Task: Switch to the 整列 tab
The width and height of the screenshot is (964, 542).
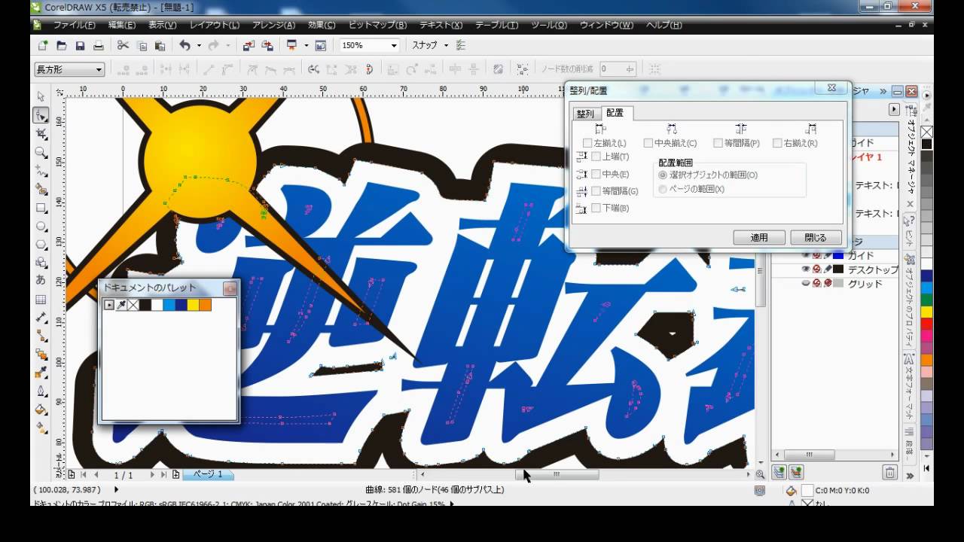Action: (x=585, y=114)
